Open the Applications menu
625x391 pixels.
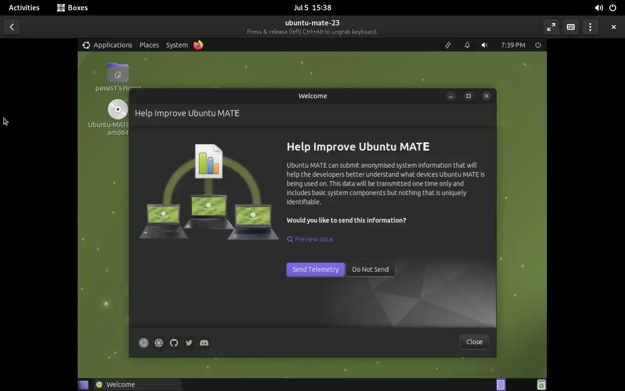pyautogui.click(x=107, y=45)
